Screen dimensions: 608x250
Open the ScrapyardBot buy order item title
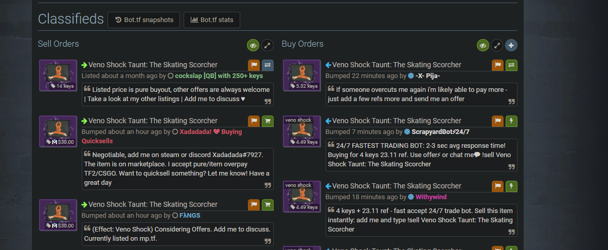[397, 121]
